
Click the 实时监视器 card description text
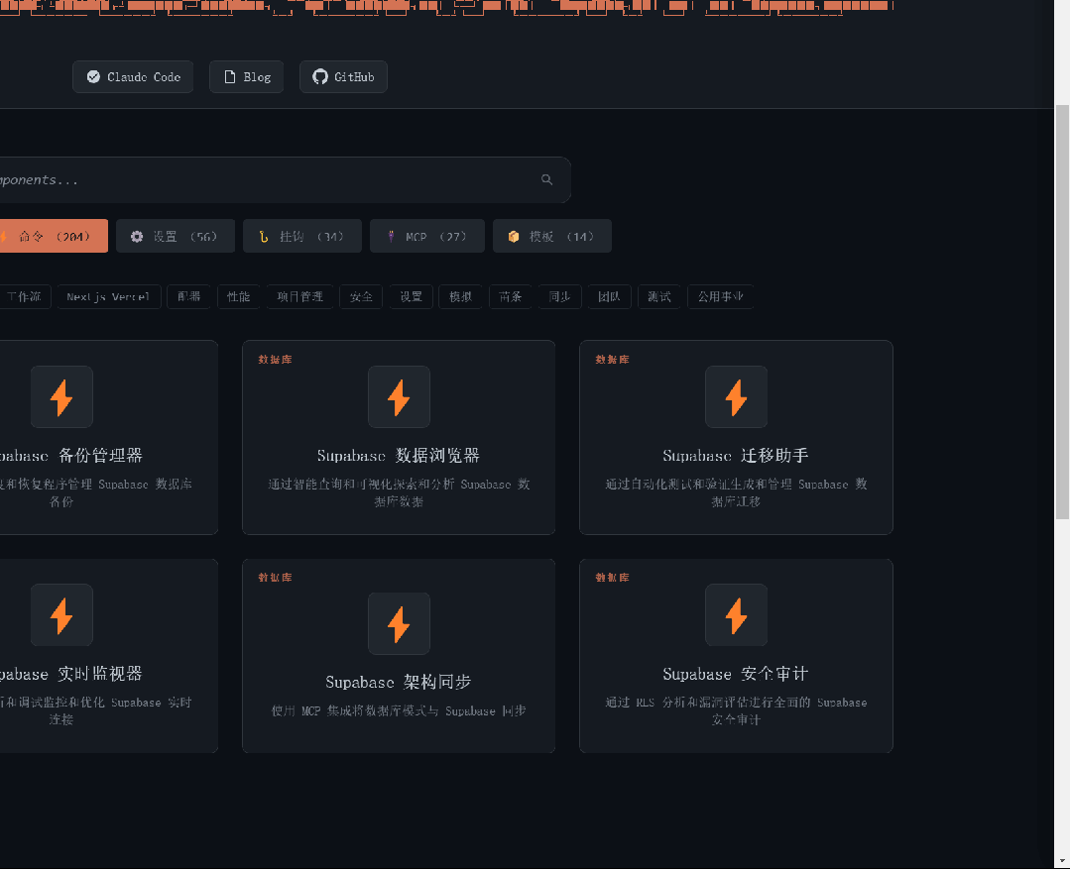pos(95,710)
